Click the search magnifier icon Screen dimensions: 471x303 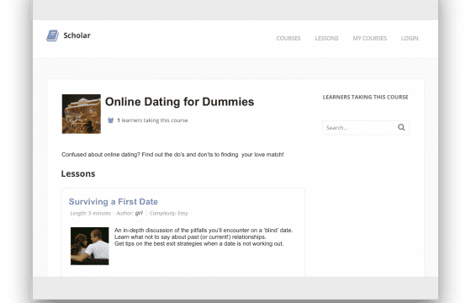pyautogui.click(x=401, y=127)
